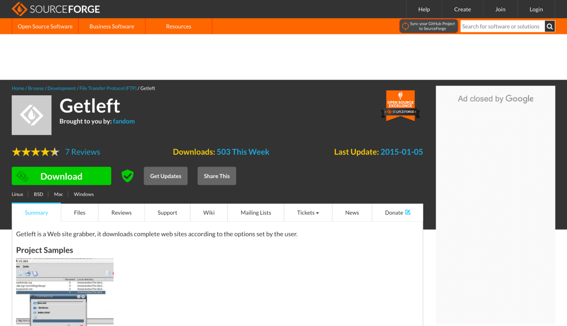Open the Resources menu
Viewport: 567px width, 326px height.
[178, 26]
